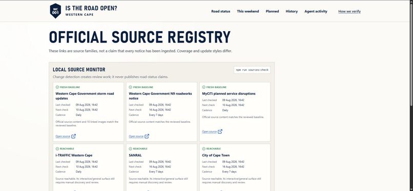The height and width of the screenshot is (191, 413).
Task: Click next check date in i-TRAFFIC Western Cape card
Action: [87, 167]
